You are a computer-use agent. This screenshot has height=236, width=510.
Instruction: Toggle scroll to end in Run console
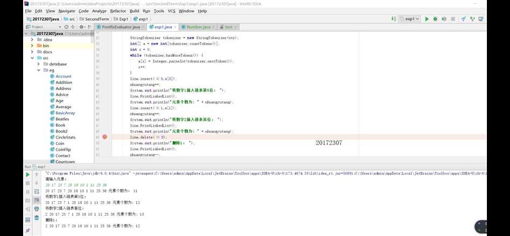37,200
